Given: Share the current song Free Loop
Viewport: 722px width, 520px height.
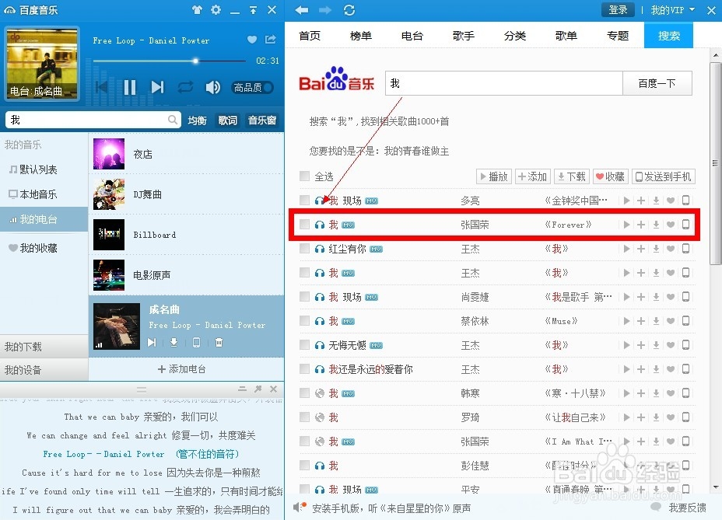Looking at the screenshot, I should [270, 40].
